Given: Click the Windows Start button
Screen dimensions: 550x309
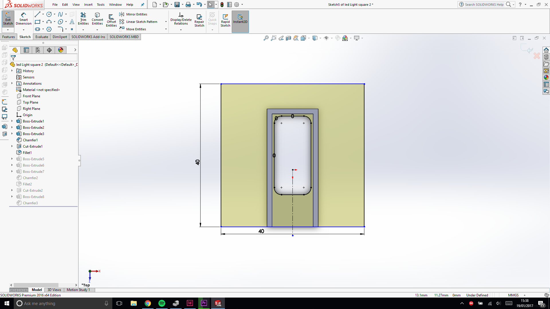Looking at the screenshot, I should pos(7,303).
